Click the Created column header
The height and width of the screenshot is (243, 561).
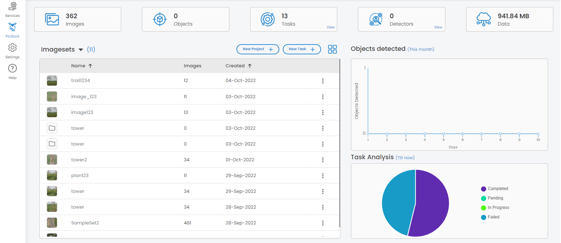[x=235, y=66]
